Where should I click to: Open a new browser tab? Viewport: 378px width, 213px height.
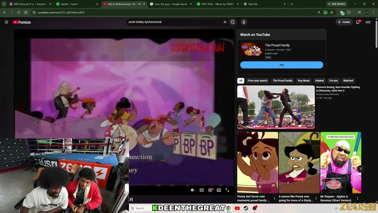coord(292,4)
